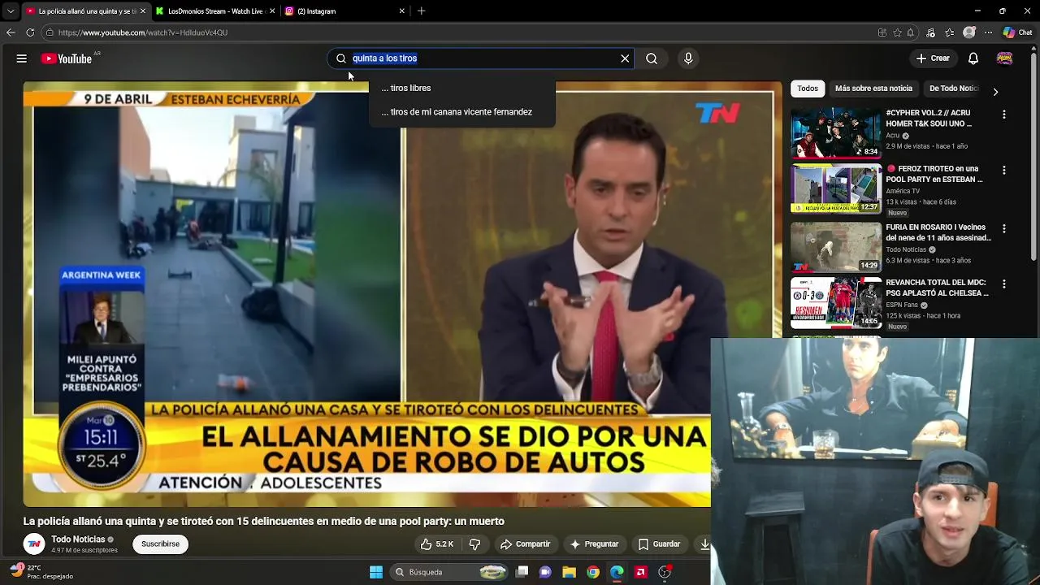Click the video title text
1040x585 pixels.
[x=263, y=522]
